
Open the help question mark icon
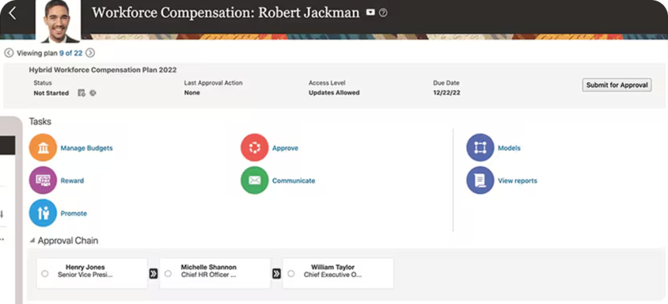tap(383, 13)
